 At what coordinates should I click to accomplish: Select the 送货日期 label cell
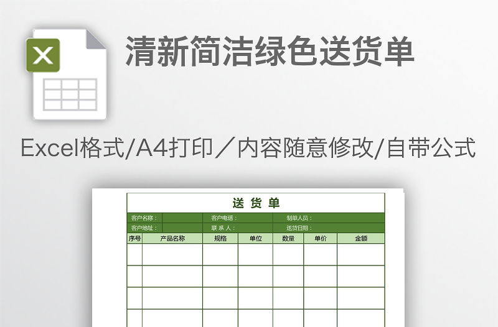click(329, 228)
